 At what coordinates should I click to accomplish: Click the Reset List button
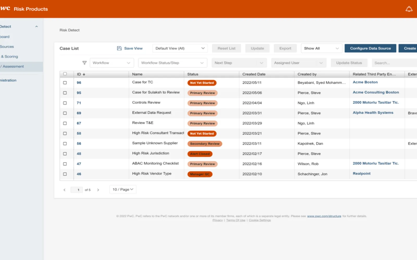226,48
